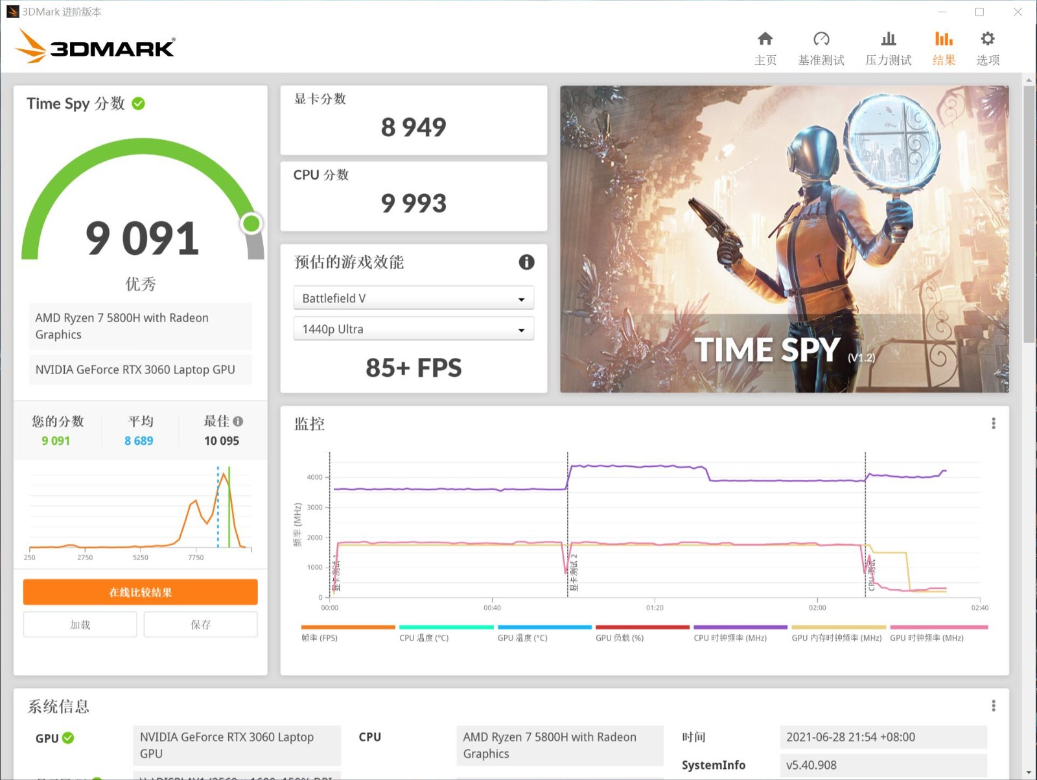Viewport: 1037px width, 780px height.
Task: Click info icon next to 最佳
Action: click(238, 421)
